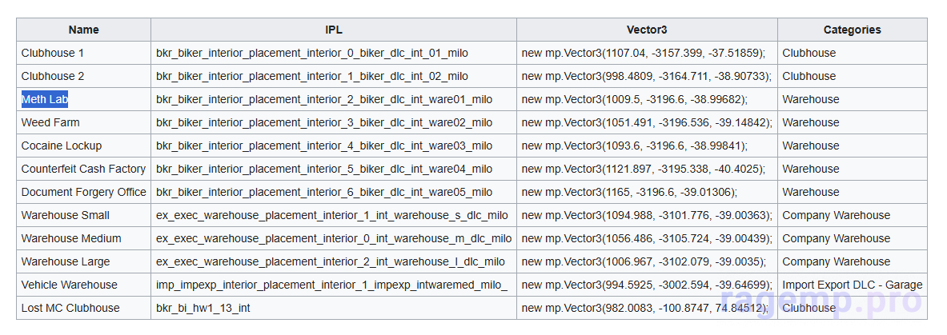
Task: Select the Cocaine Lockup row name
Action: tap(62, 146)
